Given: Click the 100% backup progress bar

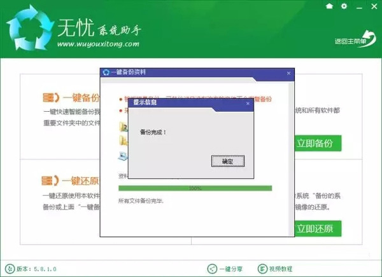Looking at the screenshot, I should coord(195,188).
